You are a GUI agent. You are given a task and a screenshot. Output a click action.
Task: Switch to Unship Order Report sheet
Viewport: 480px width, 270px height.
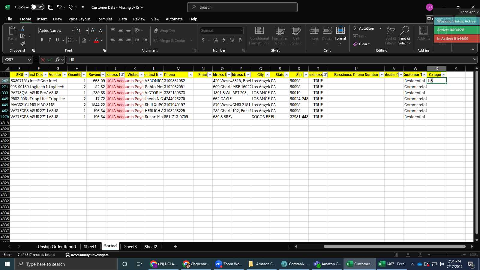pos(57,247)
